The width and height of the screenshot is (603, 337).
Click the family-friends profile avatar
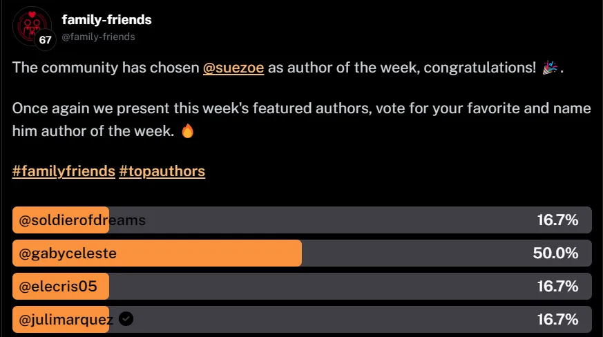tap(30, 24)
